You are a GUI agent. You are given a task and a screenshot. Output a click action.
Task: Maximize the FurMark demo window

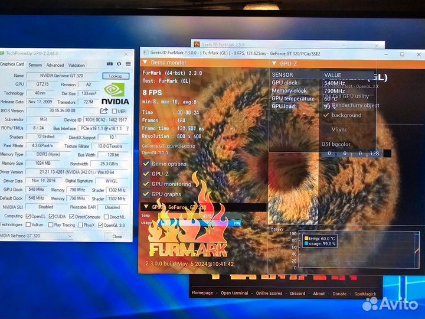403,54
